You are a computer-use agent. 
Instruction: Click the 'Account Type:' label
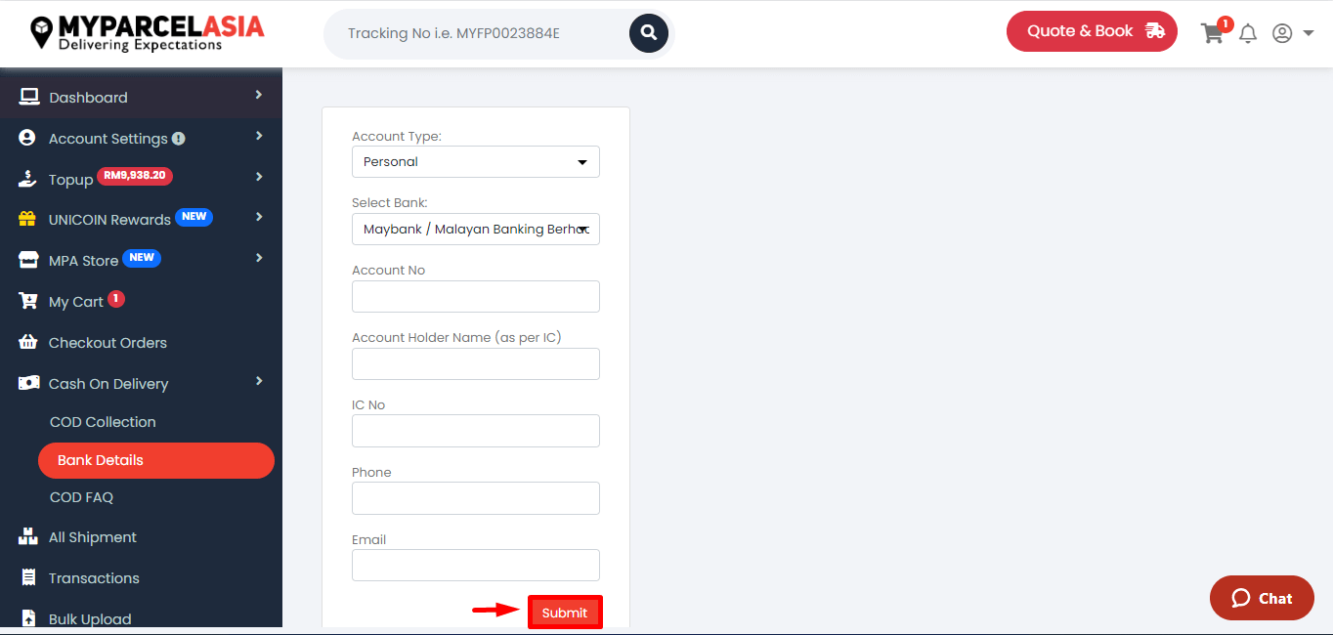[397, 137]
